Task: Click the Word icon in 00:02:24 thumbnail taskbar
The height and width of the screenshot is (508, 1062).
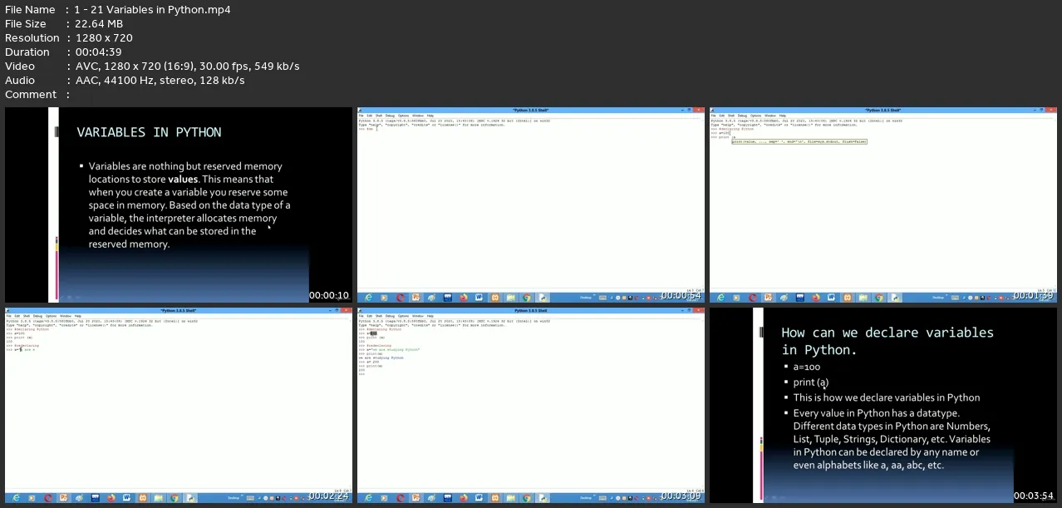Action: click(x=127, y=498)
